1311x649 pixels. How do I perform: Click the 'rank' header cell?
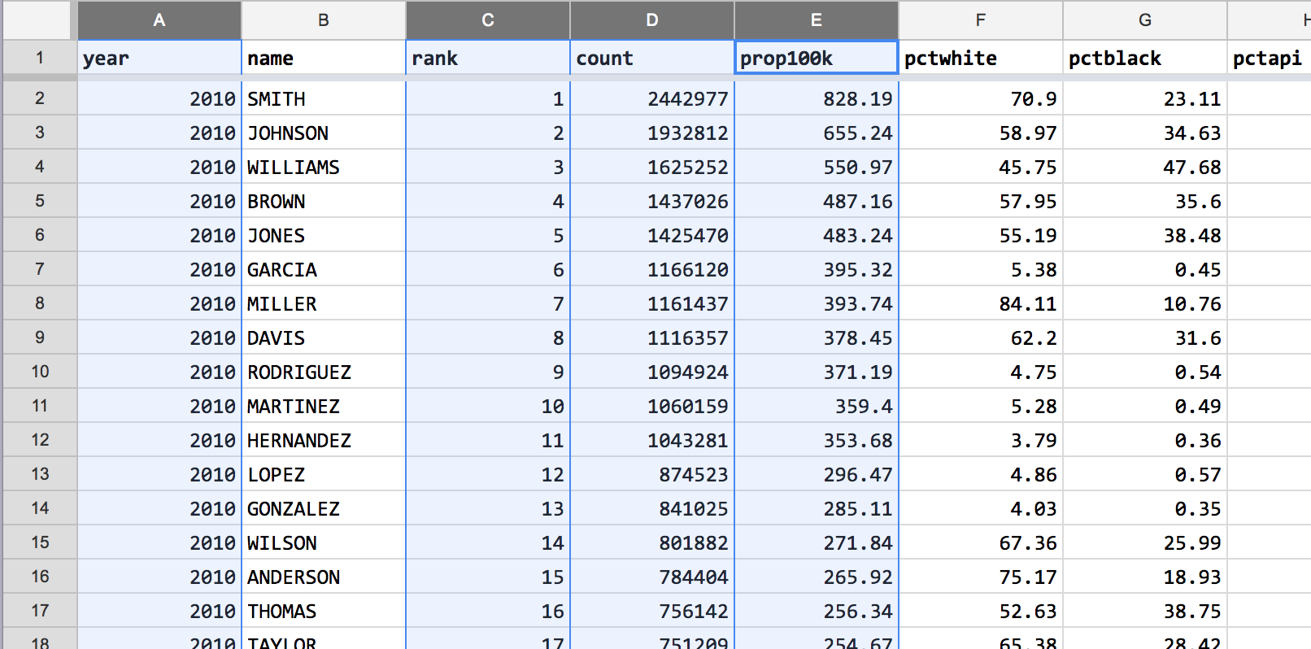(x=488, y=58)
